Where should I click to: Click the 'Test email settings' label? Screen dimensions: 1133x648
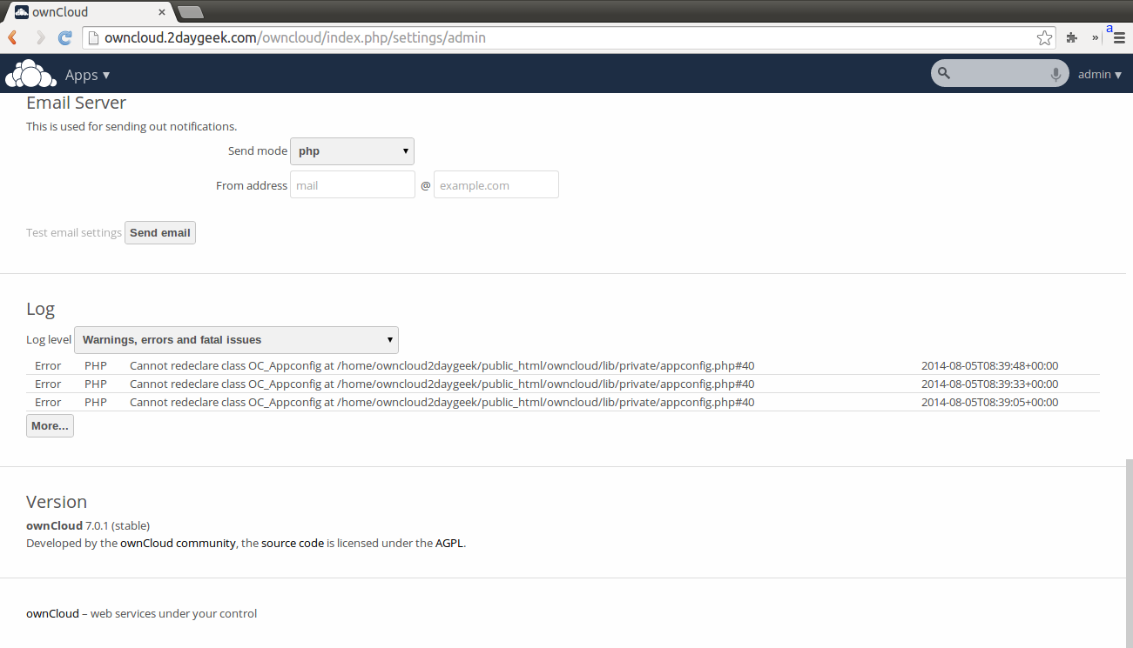(x=74, y=233)
